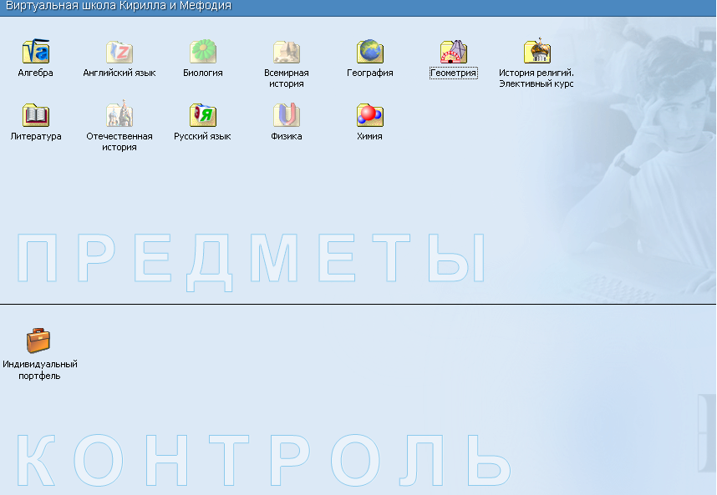Screen dimensions: 717x495
Task: Open the Всемирная история icon
Action: [287, 52]
